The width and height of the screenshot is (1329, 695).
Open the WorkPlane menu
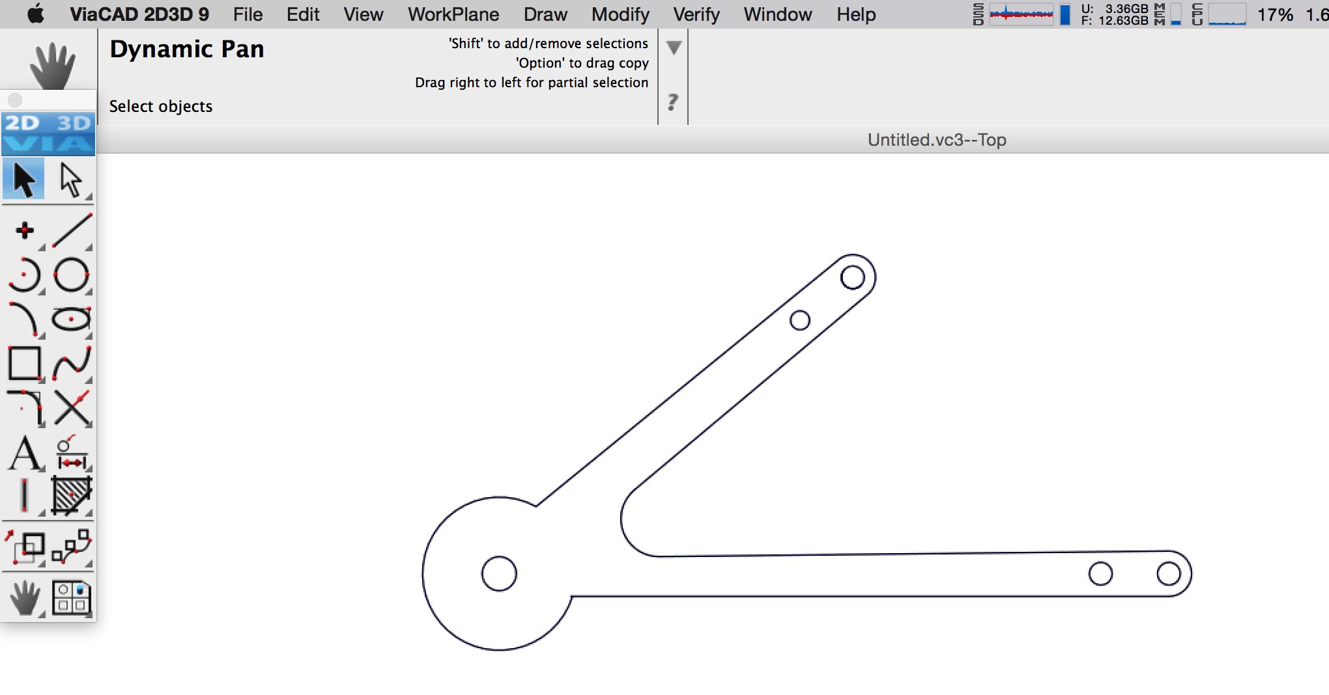coord(453,14)
